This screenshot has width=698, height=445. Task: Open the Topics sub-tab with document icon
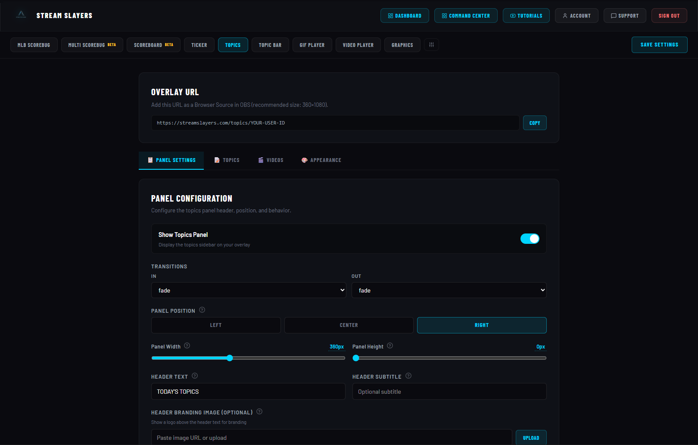[227, 160]
